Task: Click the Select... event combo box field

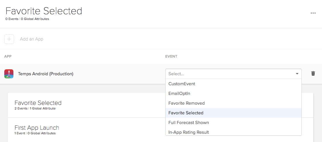Action: [228, 74]
